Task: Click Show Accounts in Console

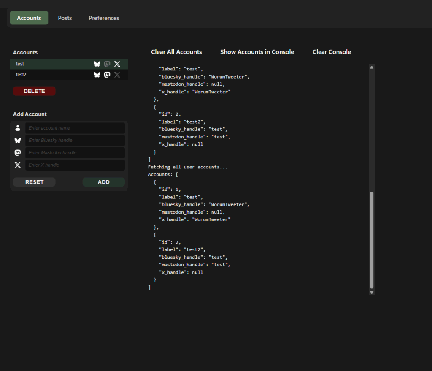Action: 257,52
